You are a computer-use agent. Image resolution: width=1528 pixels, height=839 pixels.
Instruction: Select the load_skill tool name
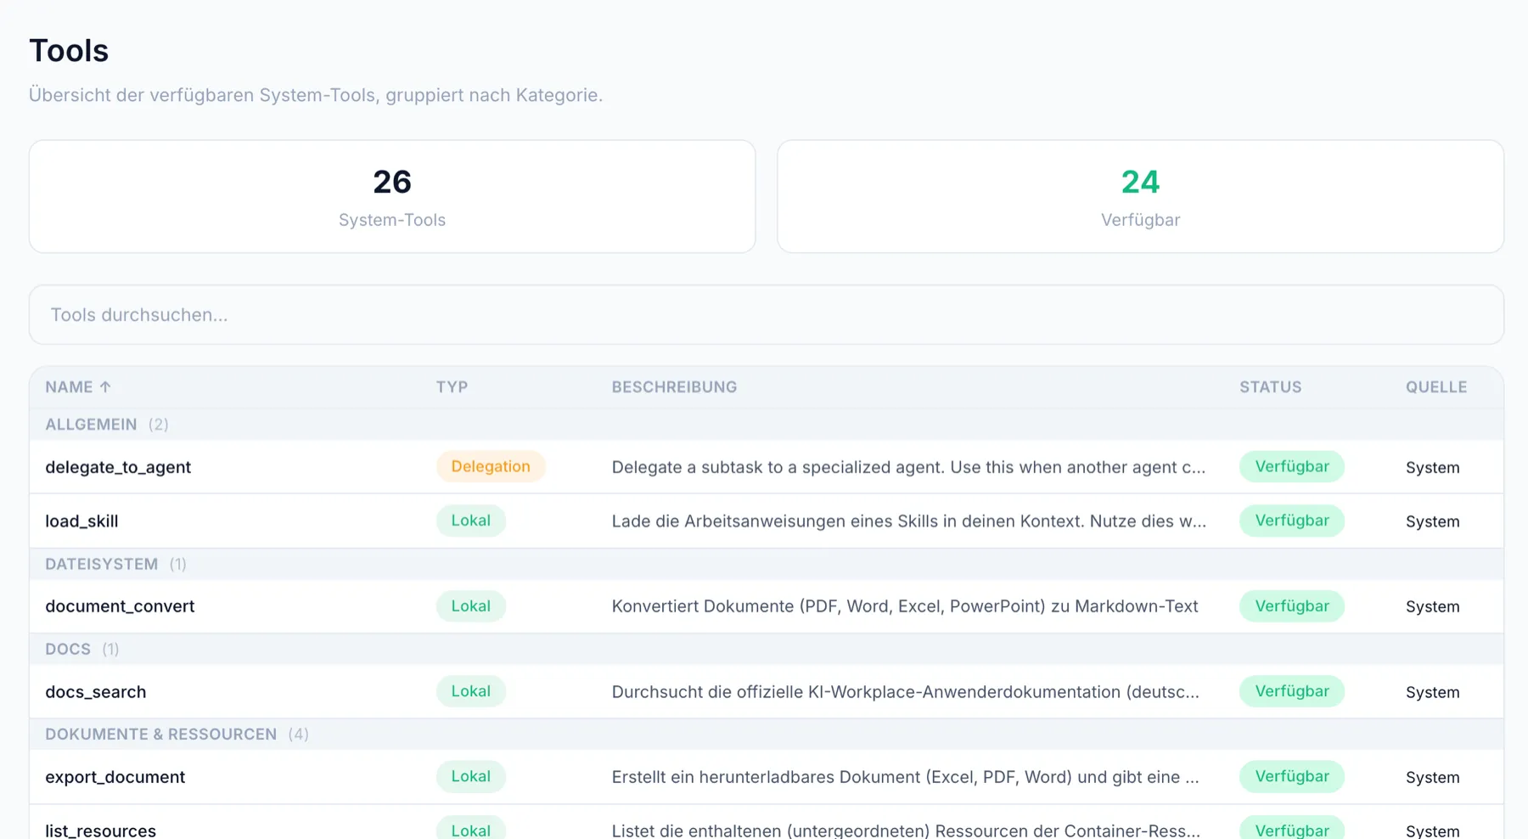[81, 521]
